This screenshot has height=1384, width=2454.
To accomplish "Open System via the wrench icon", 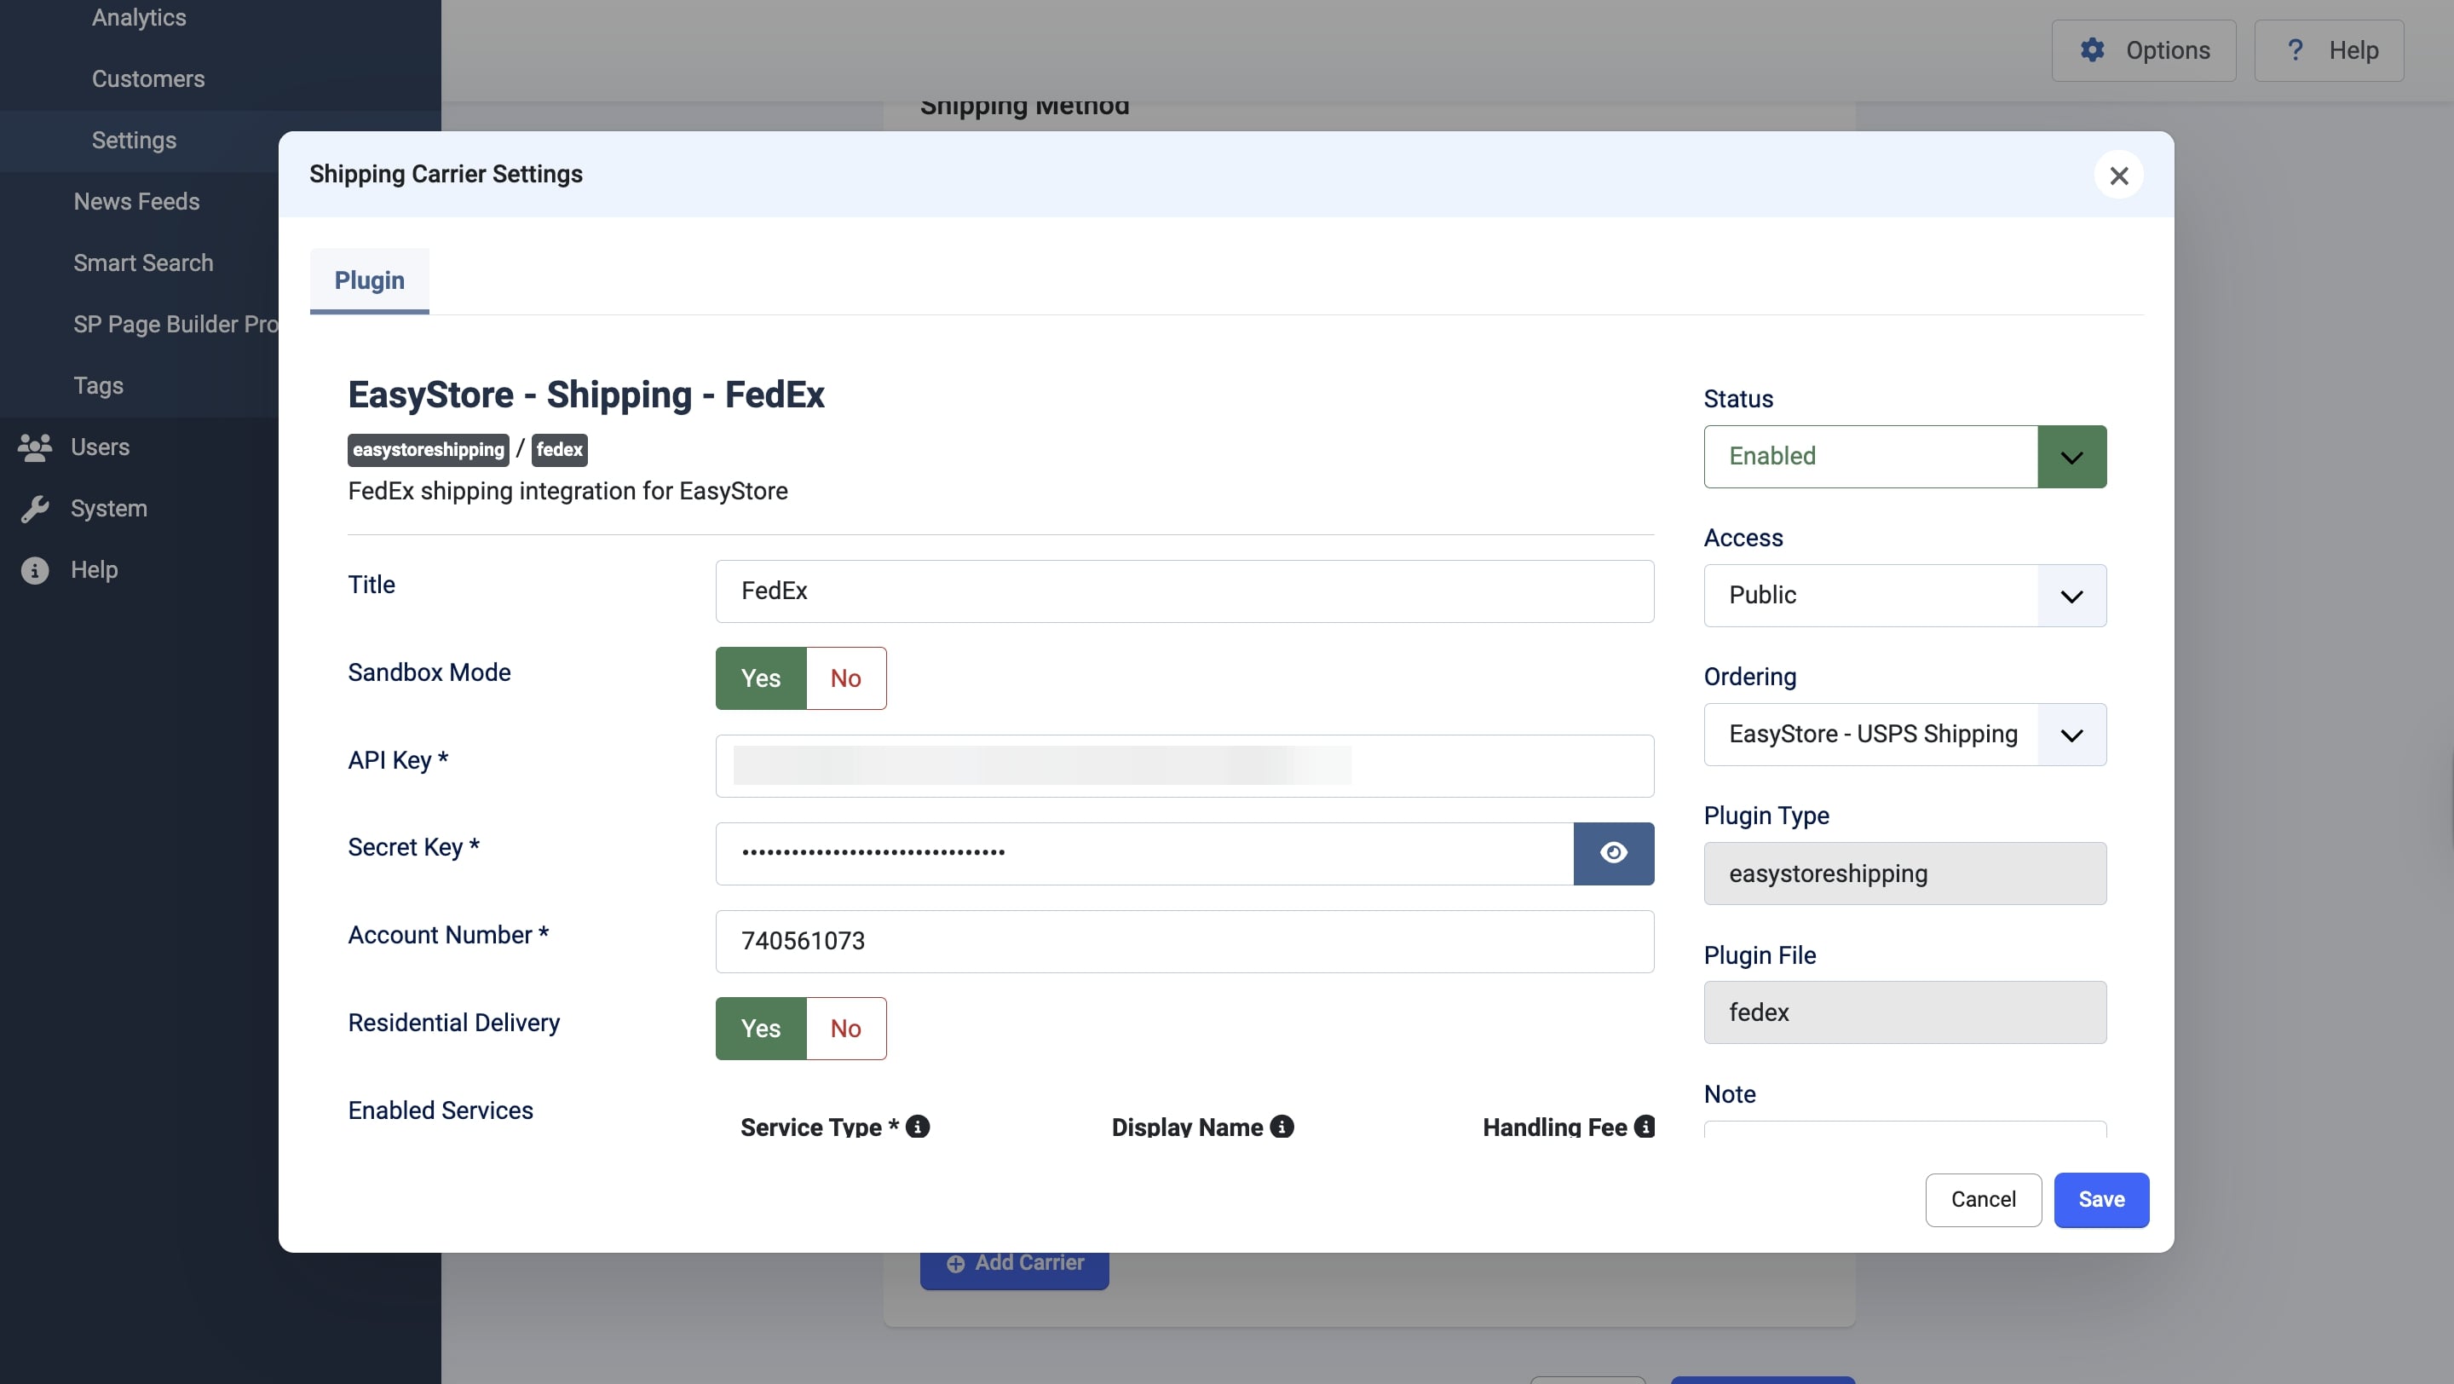I will [35, 508].
